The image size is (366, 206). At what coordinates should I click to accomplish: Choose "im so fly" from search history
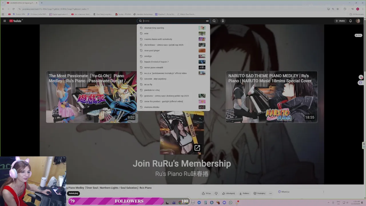coord(173,84)
